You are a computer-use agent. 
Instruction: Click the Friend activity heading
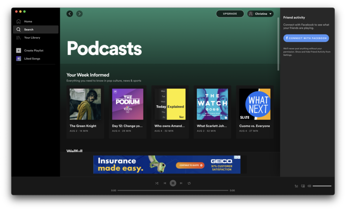point(294,17)
